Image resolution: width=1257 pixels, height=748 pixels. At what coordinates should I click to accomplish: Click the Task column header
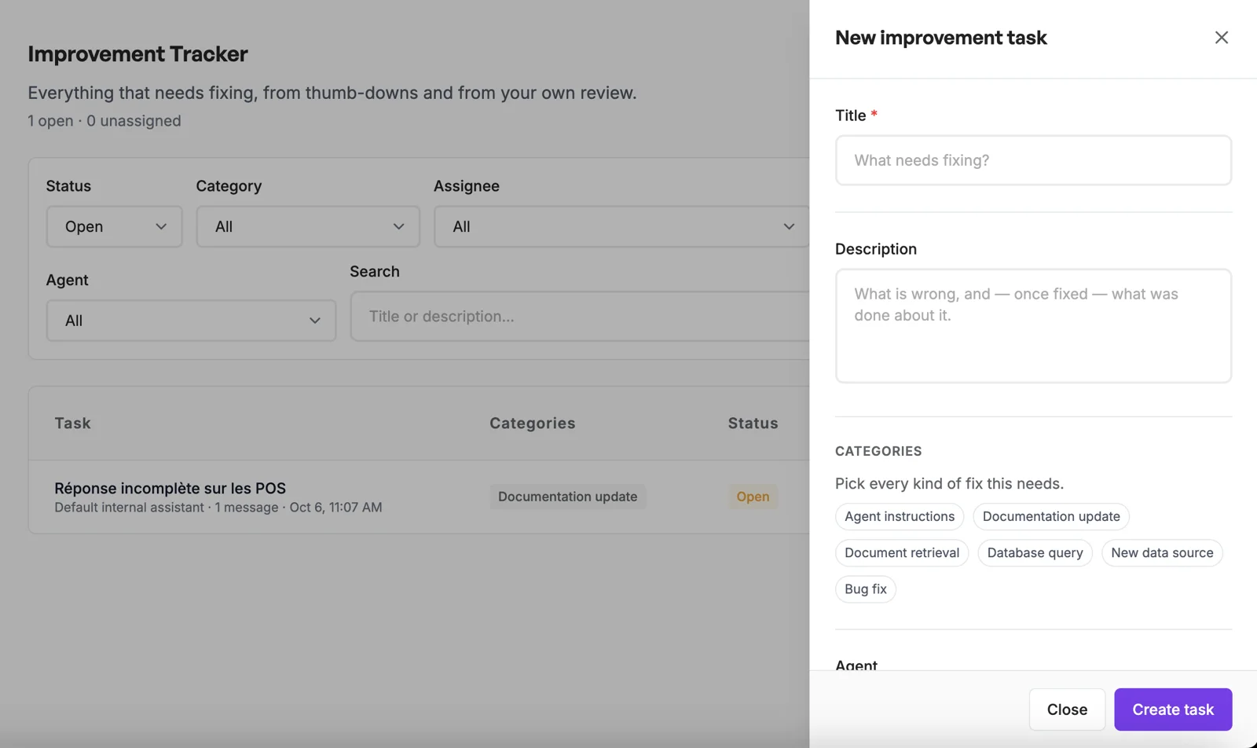coord(73,423)
